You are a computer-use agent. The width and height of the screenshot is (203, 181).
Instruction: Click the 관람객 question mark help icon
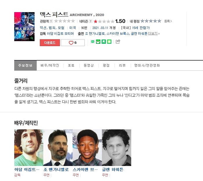(x=51, y=21)
